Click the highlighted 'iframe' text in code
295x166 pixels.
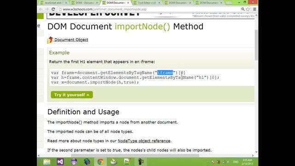pyautogui.click(x=165, y=73)
